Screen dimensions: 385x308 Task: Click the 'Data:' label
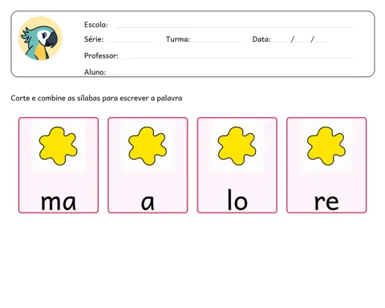tap(261, 39)
